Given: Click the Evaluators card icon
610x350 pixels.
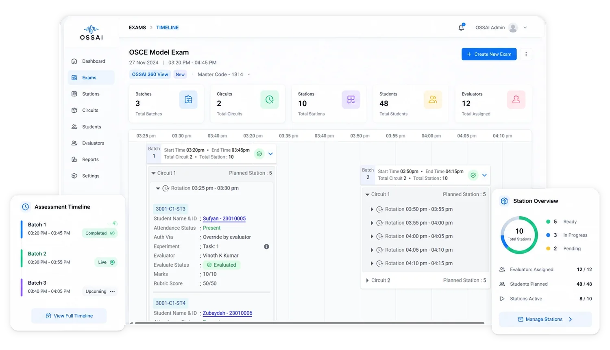Looking at the screenshot, I should point(516,100).
